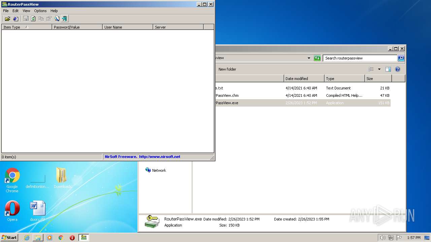Click the green refresh button in Explorer
The image size is (431, 242).
pyautogui.click(x=317, y=58)
